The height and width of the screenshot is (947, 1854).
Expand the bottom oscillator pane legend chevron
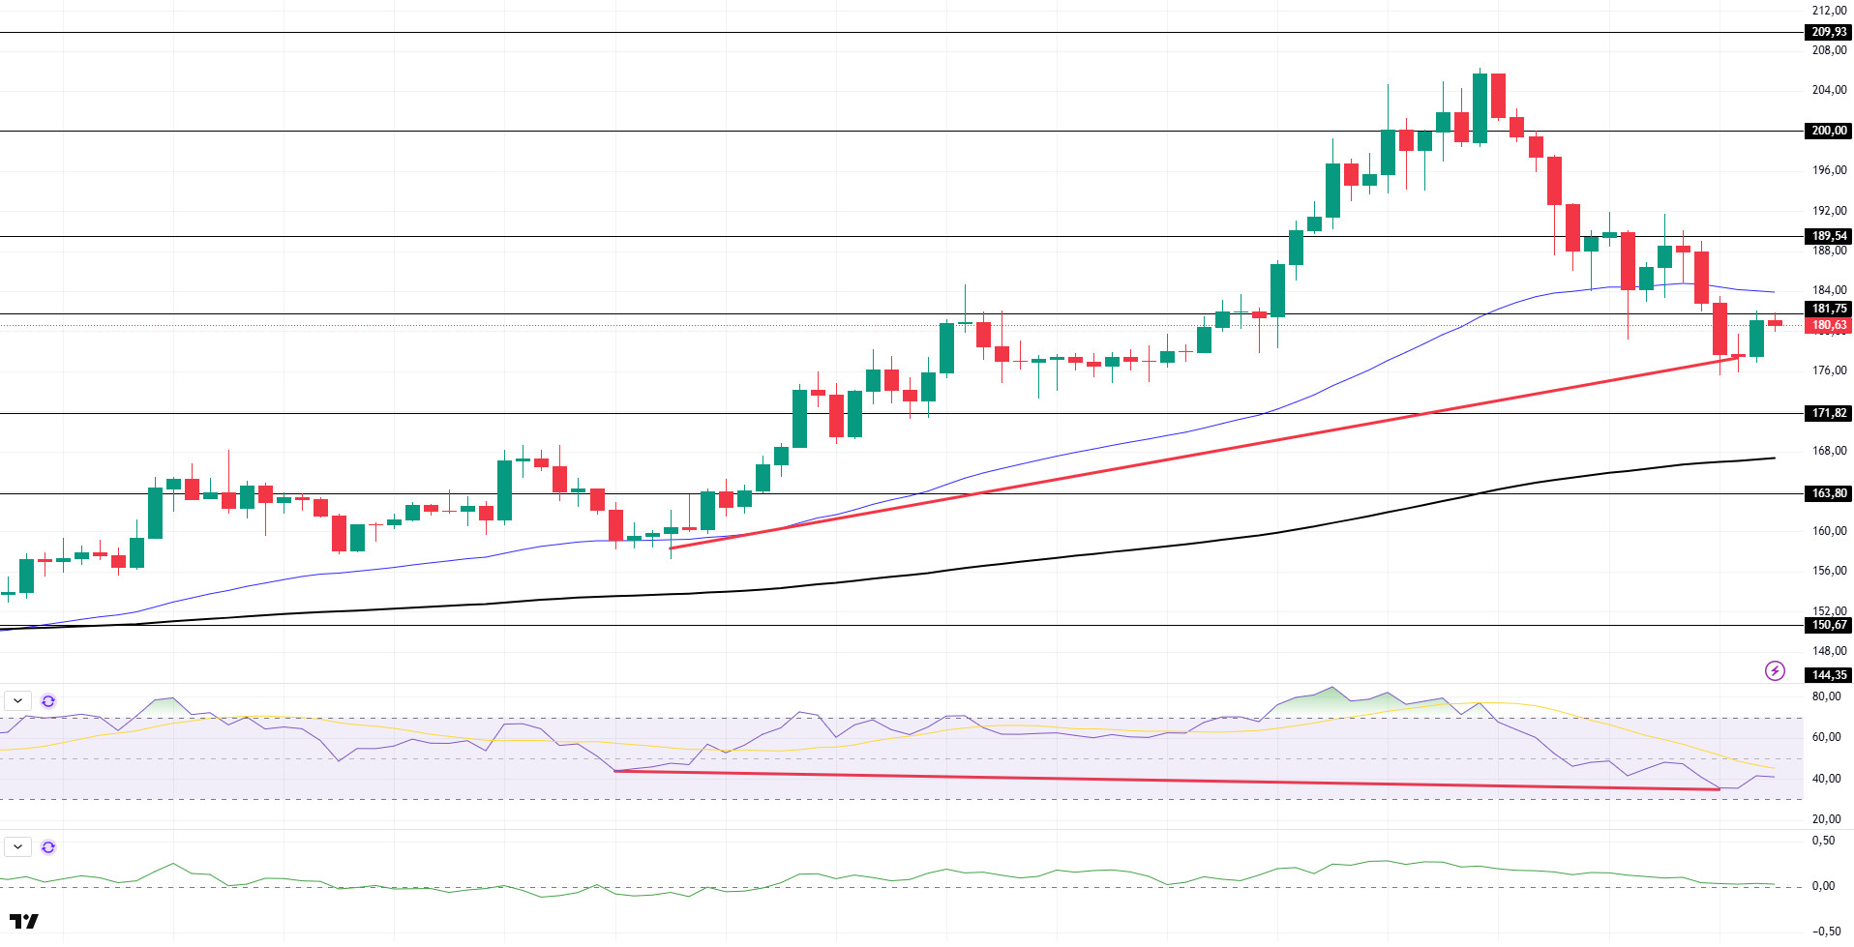point(18,847)
